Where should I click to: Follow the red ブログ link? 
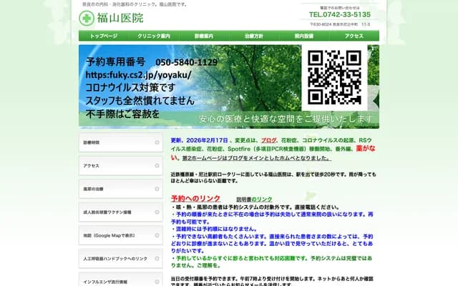269,140
